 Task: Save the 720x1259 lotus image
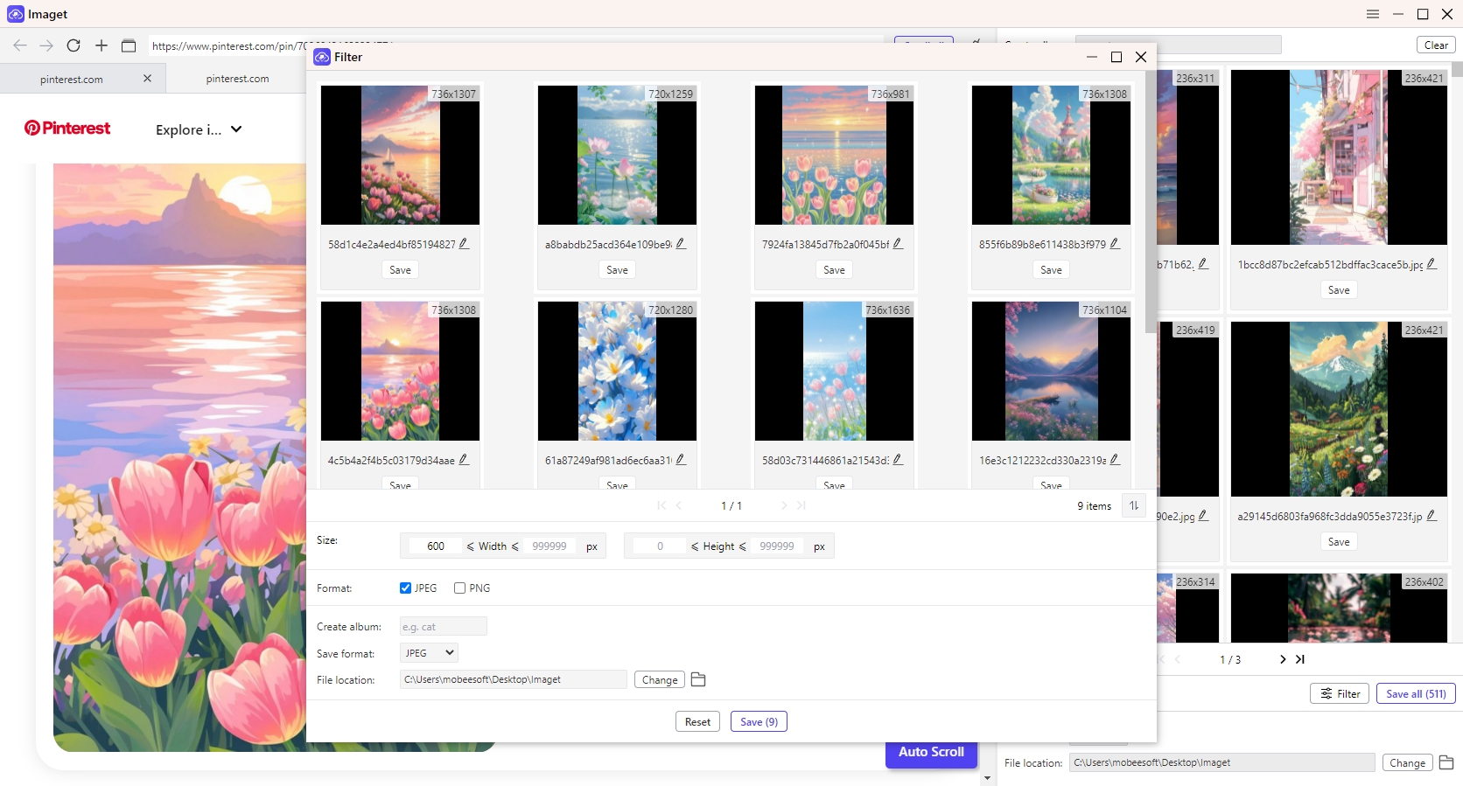pos(617,269)
